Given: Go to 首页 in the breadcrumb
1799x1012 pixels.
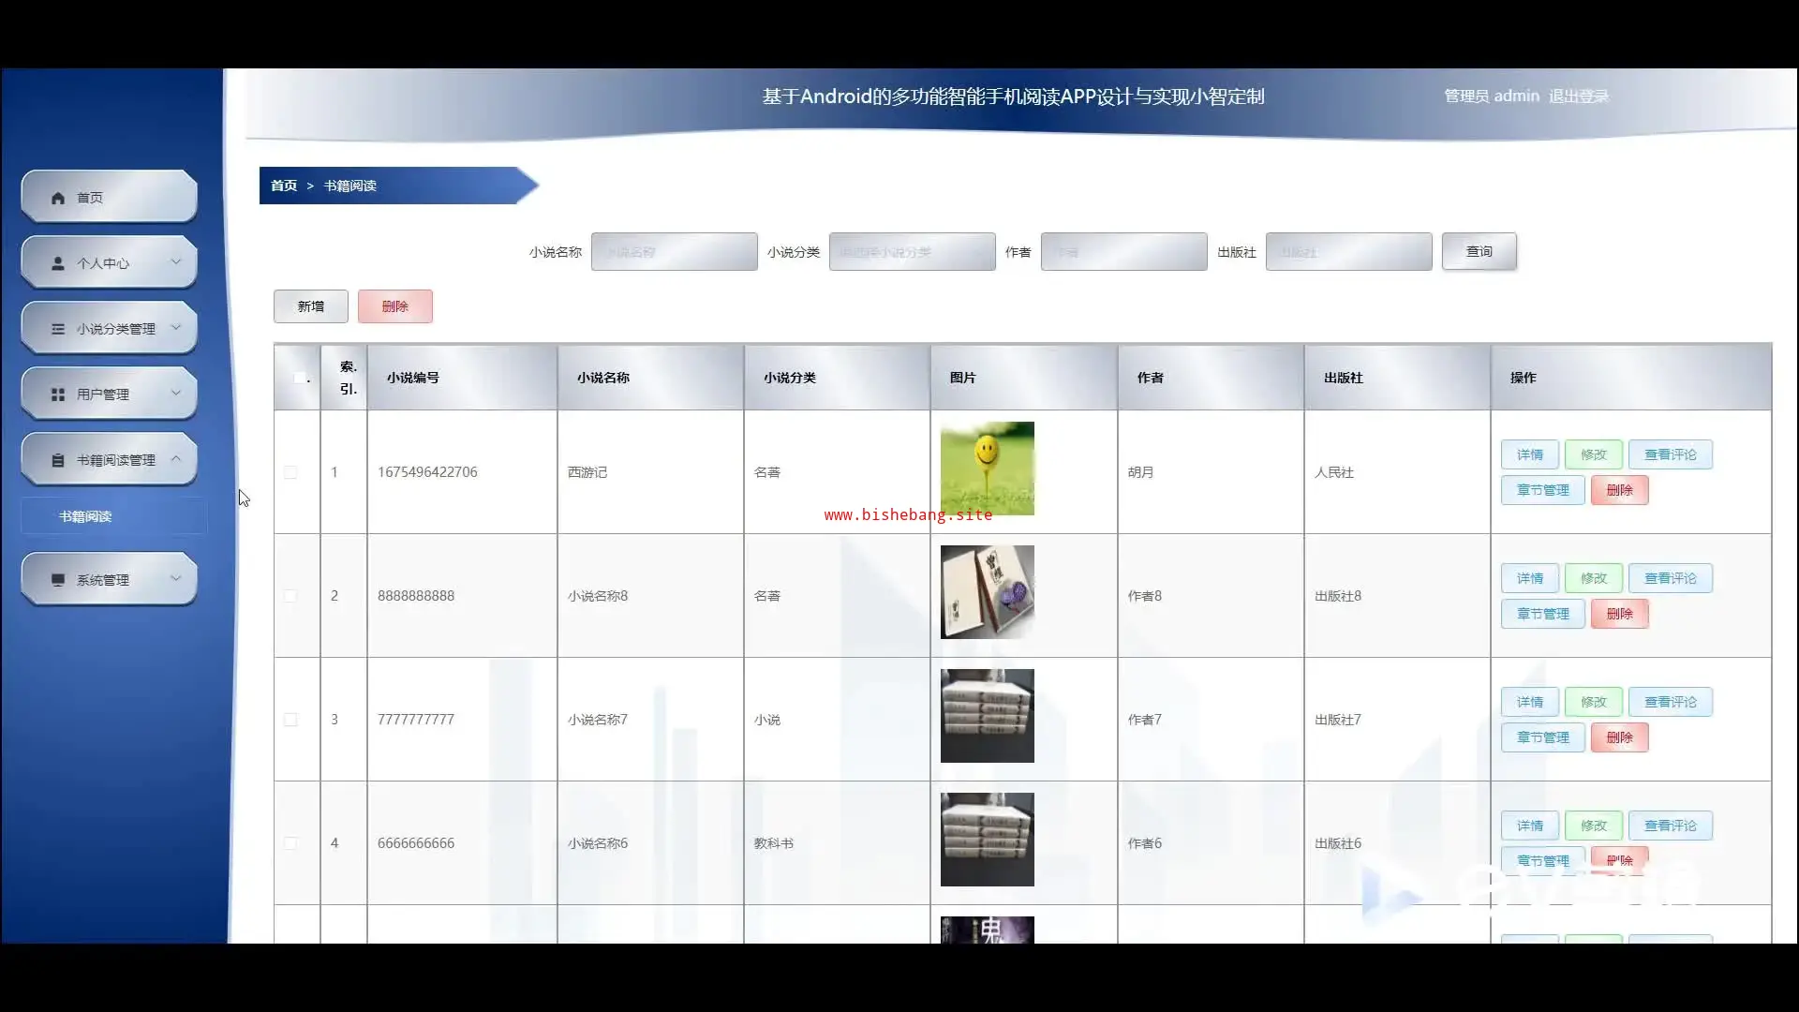Looking at the screenshot, I should tap(284, 186).
